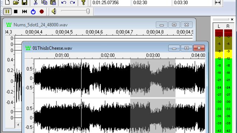Click the 0:03:00 mark on the ruler
This screenshot has height=133, width=237.
153,55
